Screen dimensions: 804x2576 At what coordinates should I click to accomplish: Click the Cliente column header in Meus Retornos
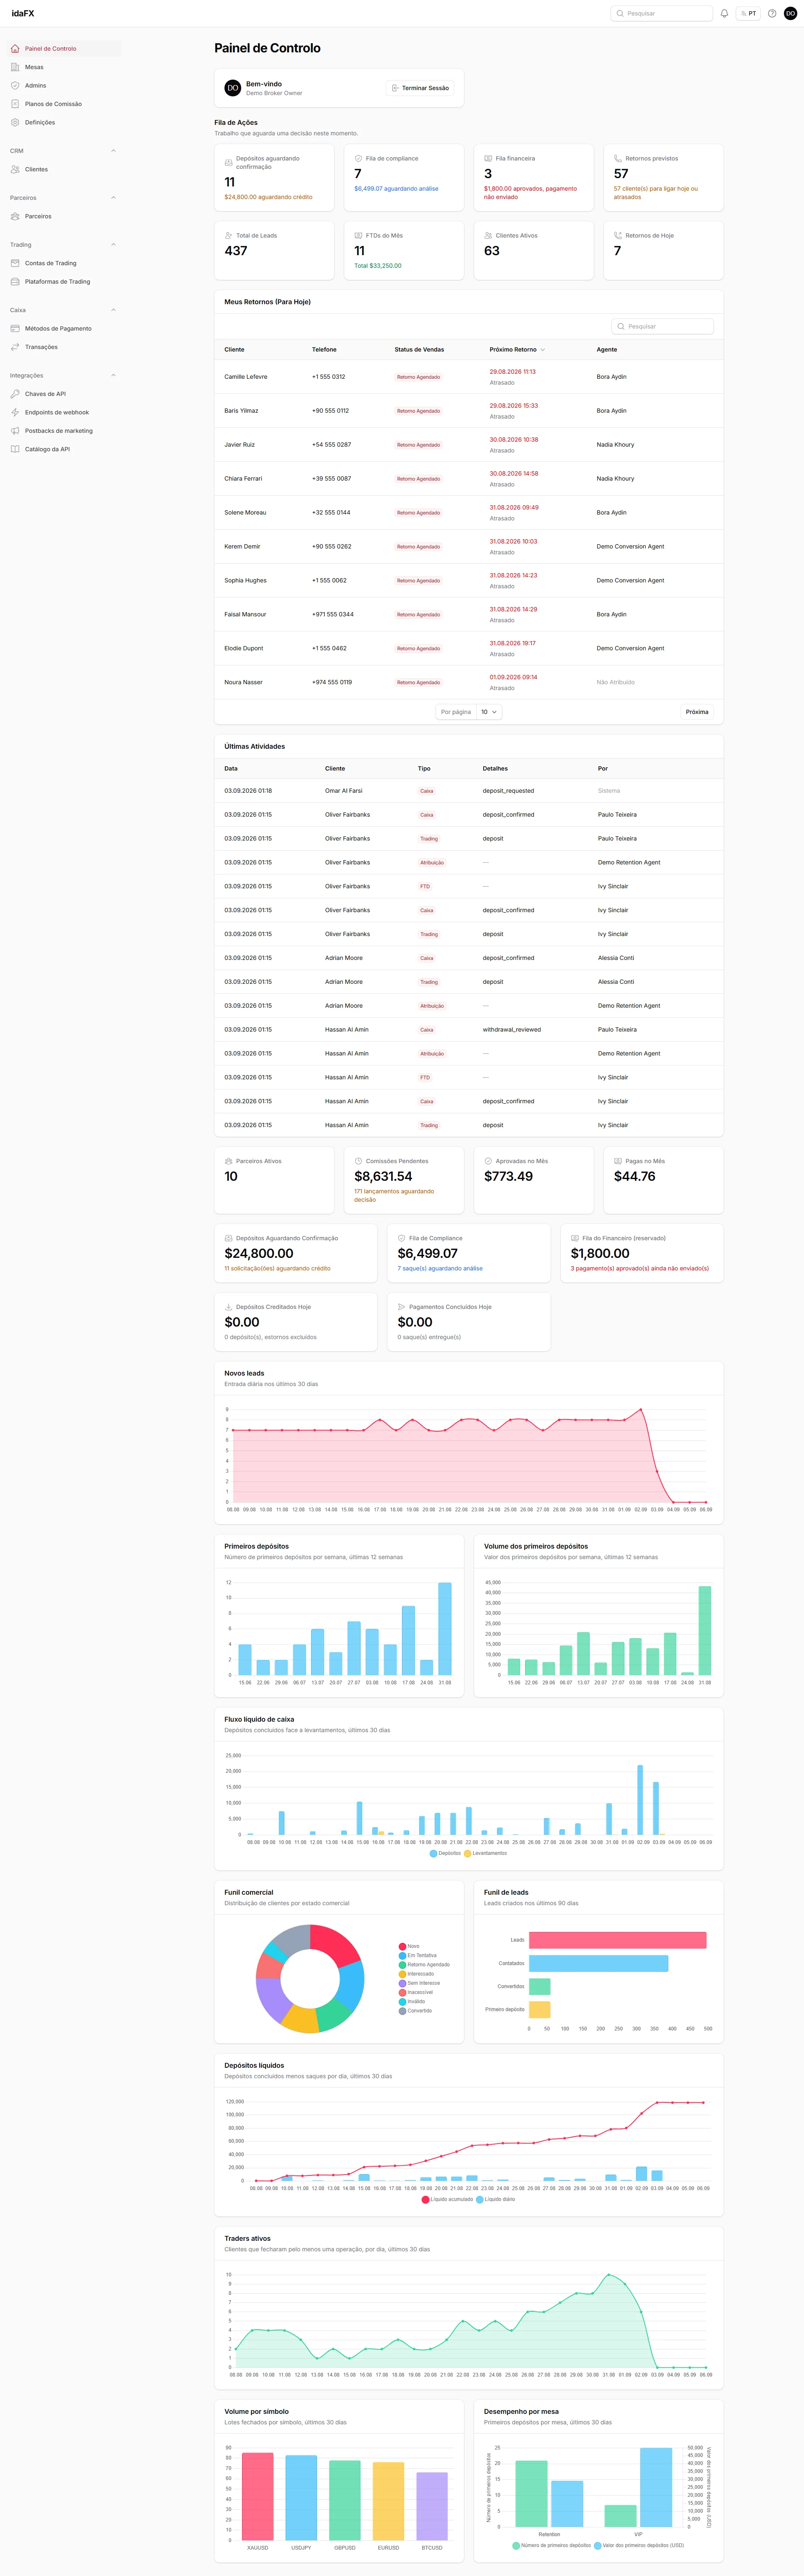[234, 350]
